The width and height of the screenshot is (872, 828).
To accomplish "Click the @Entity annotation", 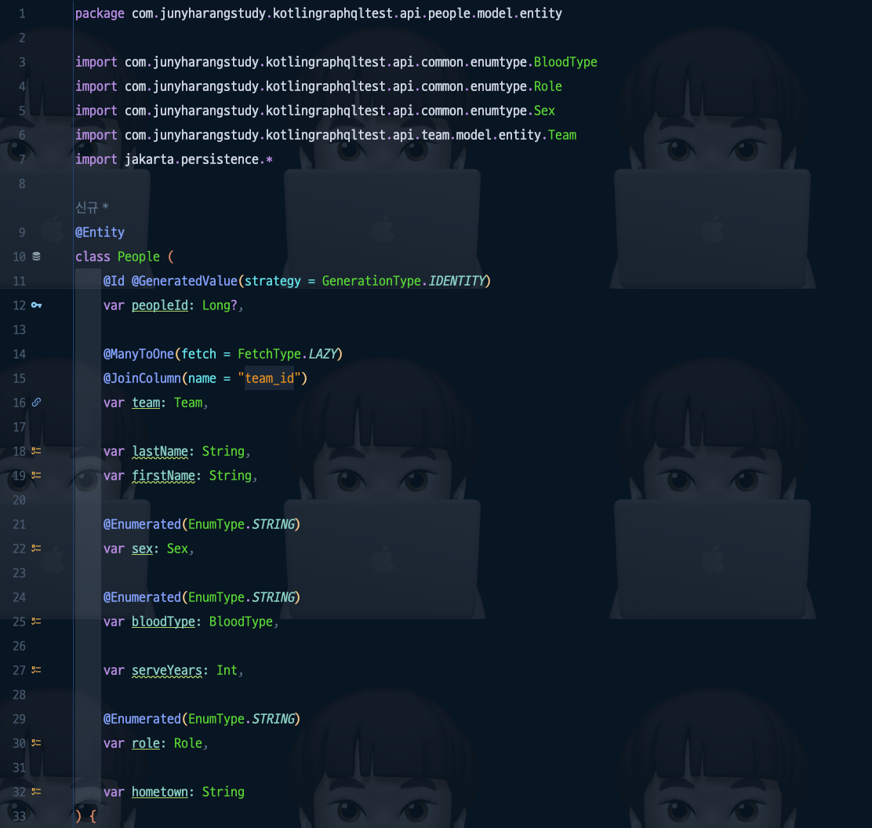I will (x=100, y=232).
